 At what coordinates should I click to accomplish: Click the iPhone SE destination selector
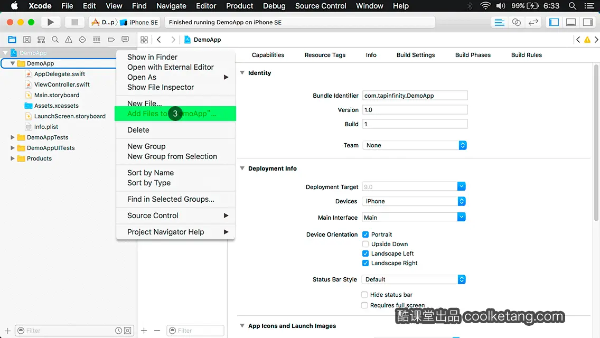pos(139,22)
